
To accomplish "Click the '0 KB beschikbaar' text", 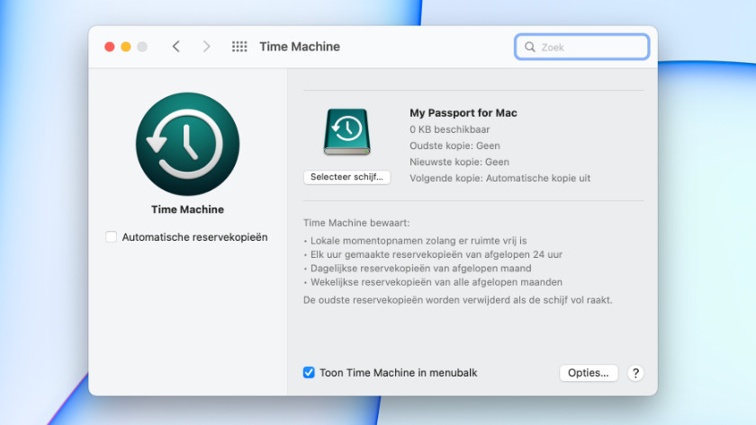I will pos(449,129).
